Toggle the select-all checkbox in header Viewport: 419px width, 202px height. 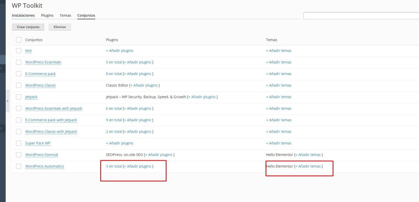tap(18, 40)
